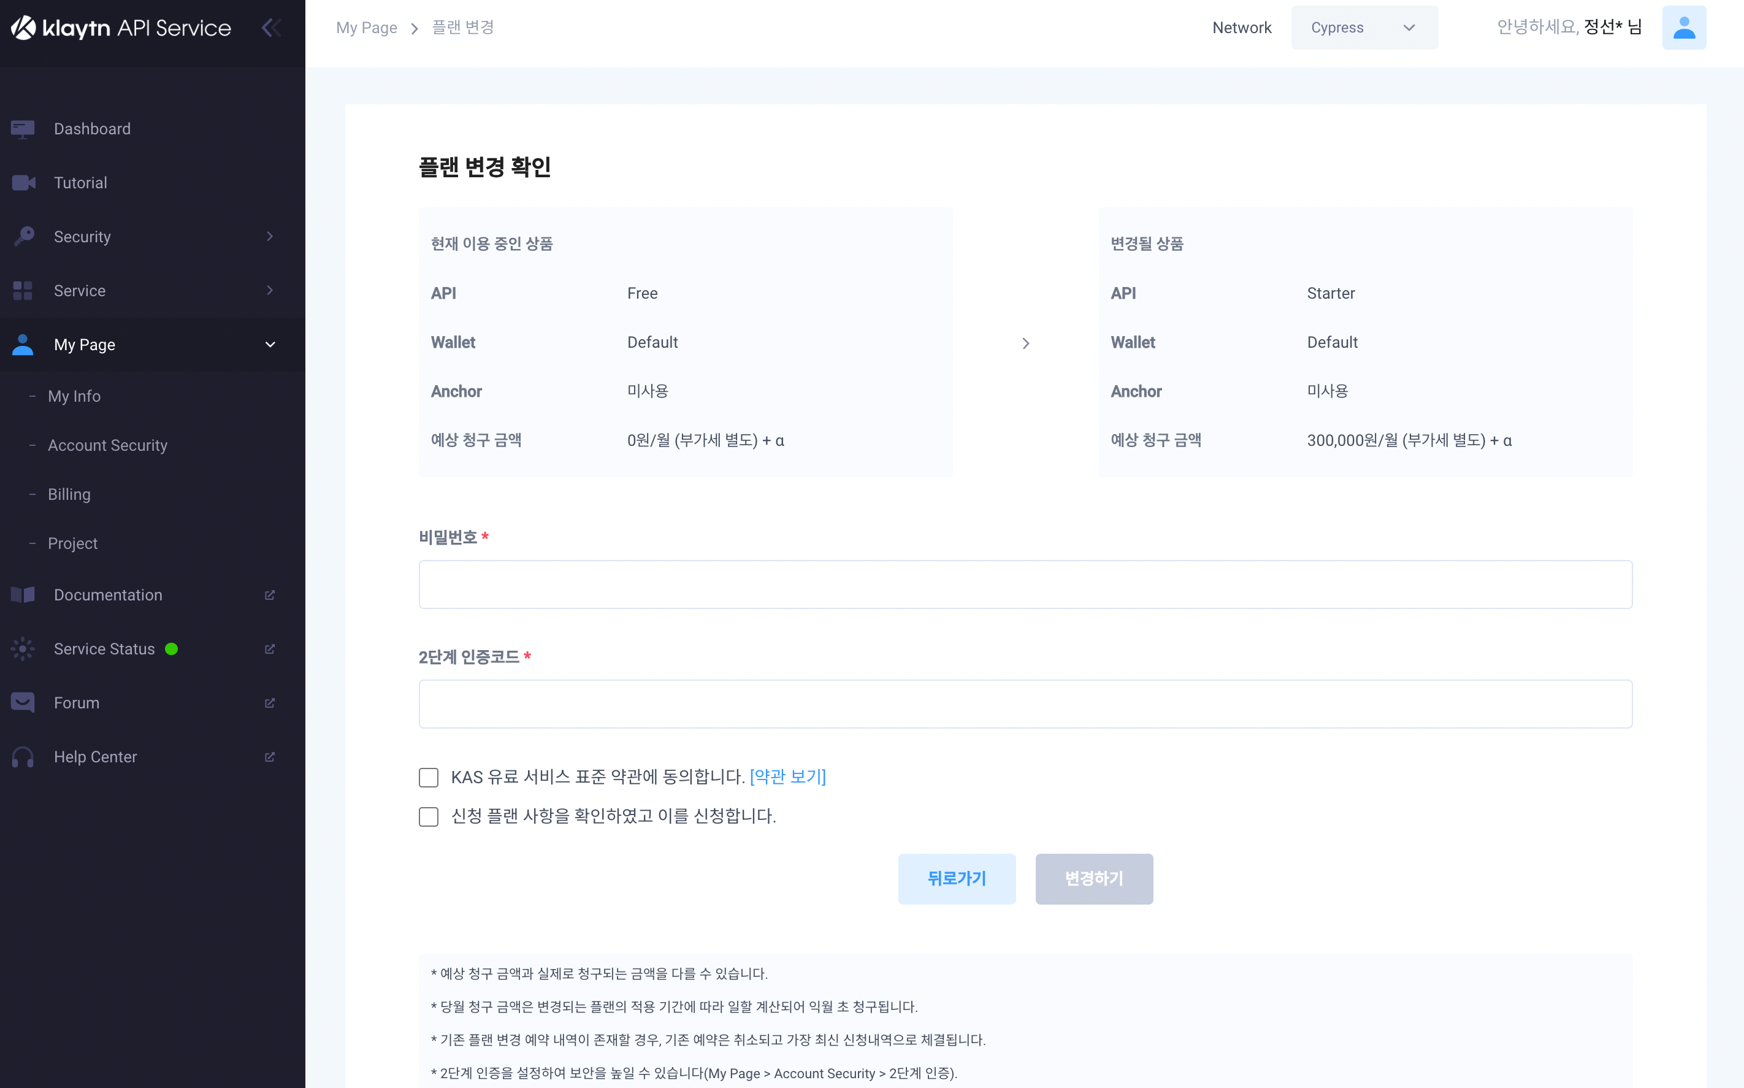1744x1088 pixels.
Task: Click the 뒤로가기 back button
Action: [957, 879]
